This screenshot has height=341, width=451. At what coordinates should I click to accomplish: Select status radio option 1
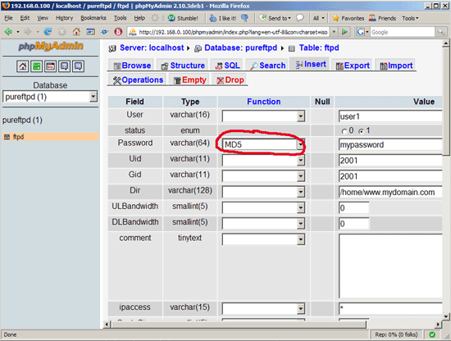pos(361,131)
